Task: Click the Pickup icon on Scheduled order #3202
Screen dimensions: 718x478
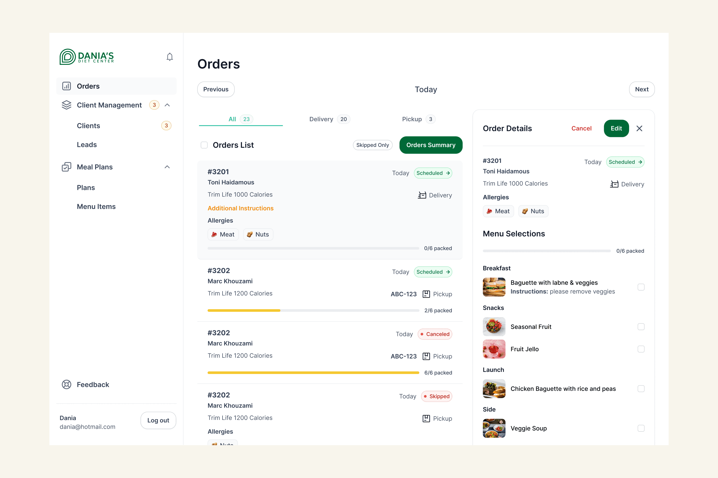Action: click(x=426, y=294)
